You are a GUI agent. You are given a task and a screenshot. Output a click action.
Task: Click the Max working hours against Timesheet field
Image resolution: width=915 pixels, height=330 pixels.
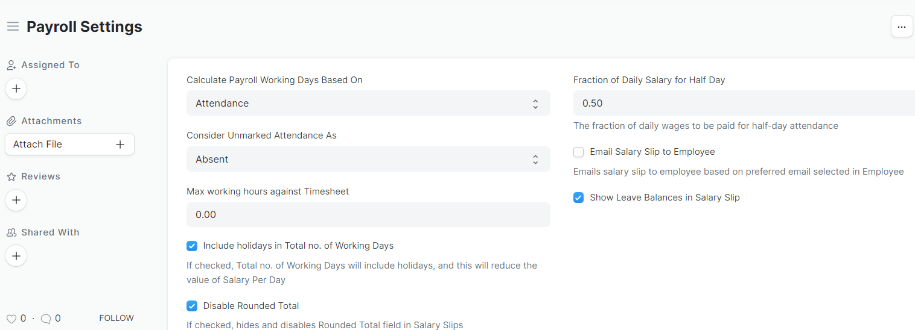[368, 214]
